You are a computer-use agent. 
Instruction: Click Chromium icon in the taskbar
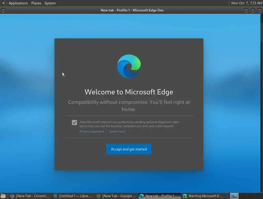pyautogui.click(x=12, y=196)
